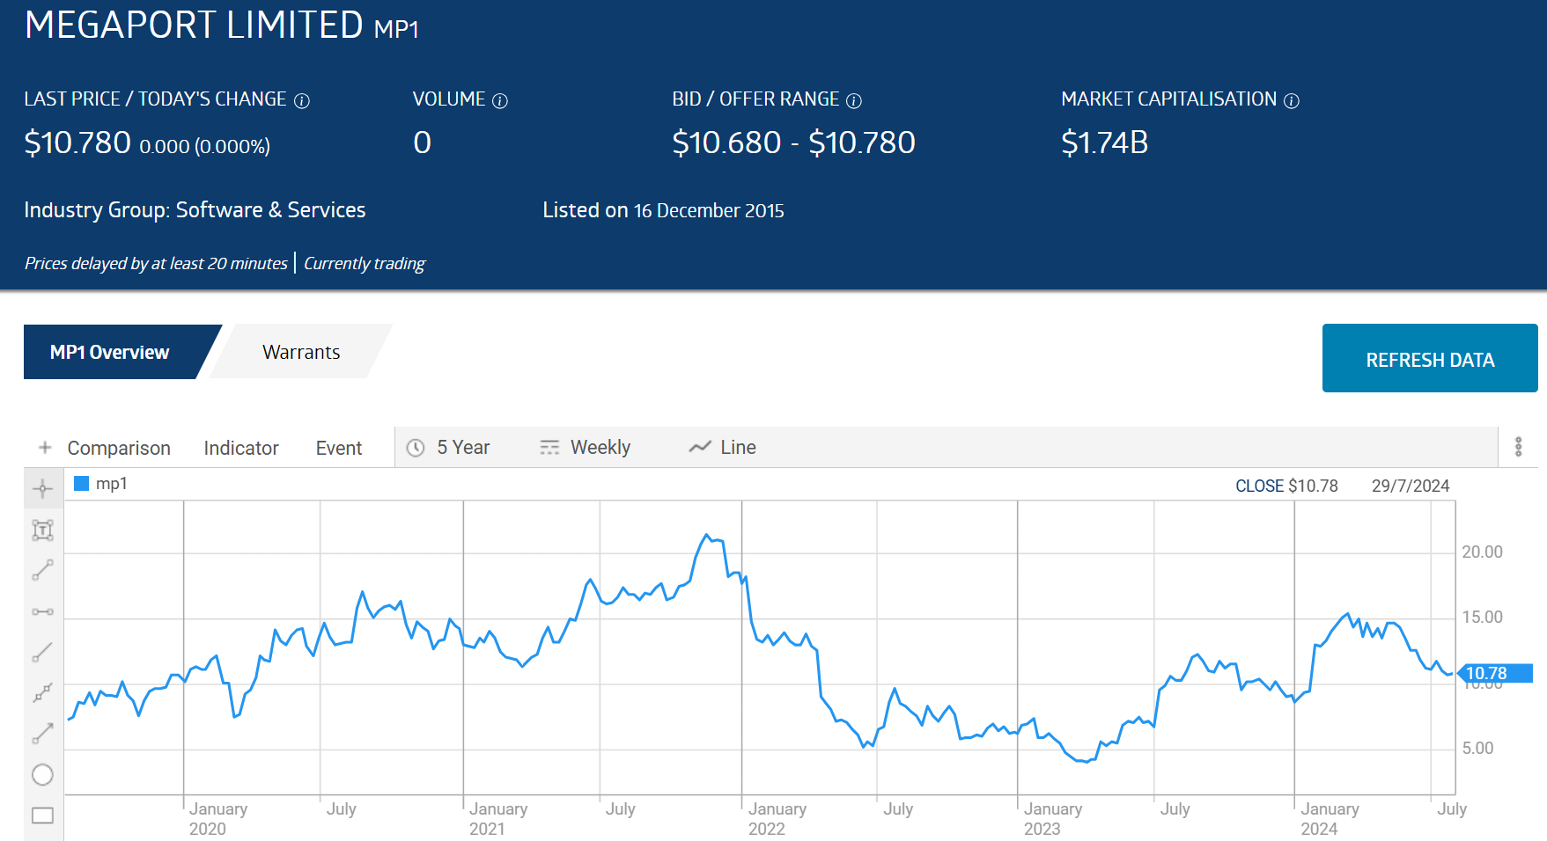
Task: Click the 20.00 price axis label
Action: (1482, 552)
